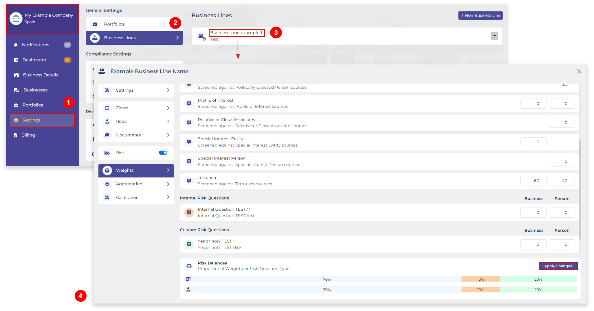Click the Aggregation flame icon

107,184
